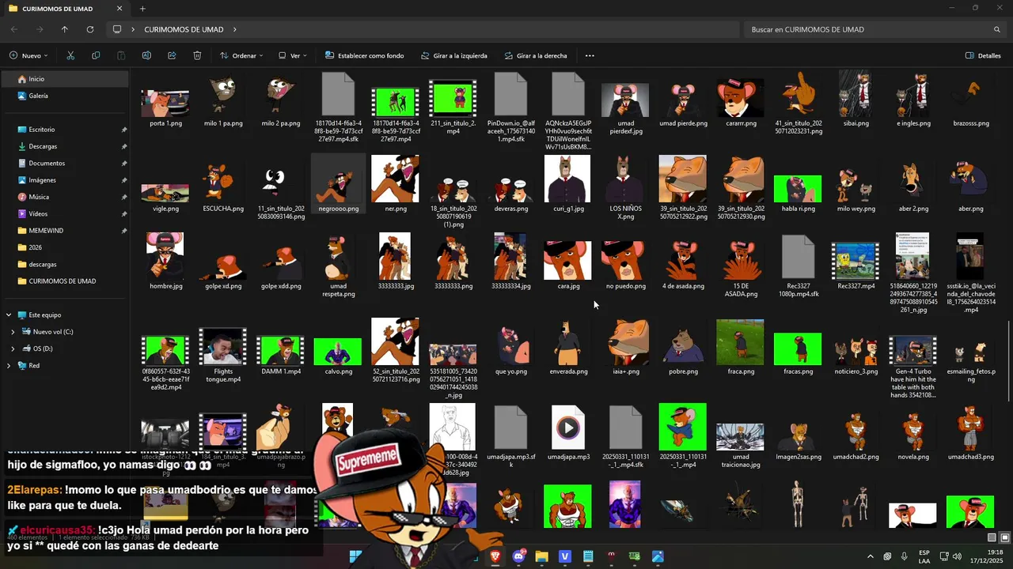Open the Photos app in taskbar
Screen dimensions: 1013x569
658,556
